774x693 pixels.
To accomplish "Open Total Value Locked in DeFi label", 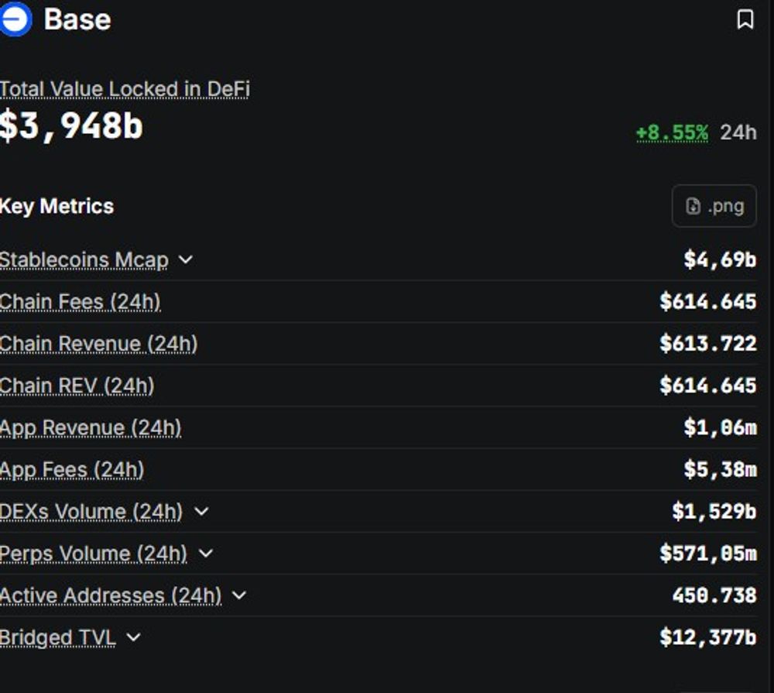I will (125, 89).
